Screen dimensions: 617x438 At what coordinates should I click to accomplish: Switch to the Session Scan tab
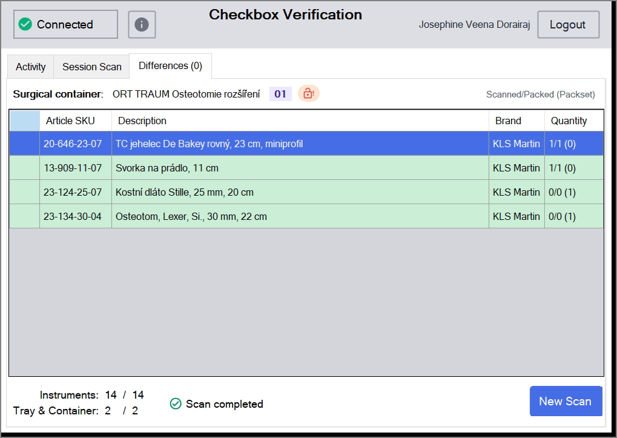click(91, 67)
